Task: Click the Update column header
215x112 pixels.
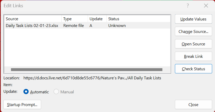Action: pyautogui.click(x=97, y=19)
